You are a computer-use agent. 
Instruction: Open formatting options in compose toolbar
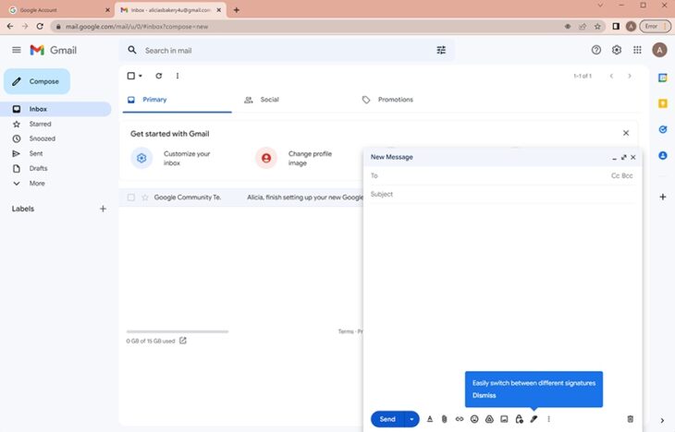(429, 419)
